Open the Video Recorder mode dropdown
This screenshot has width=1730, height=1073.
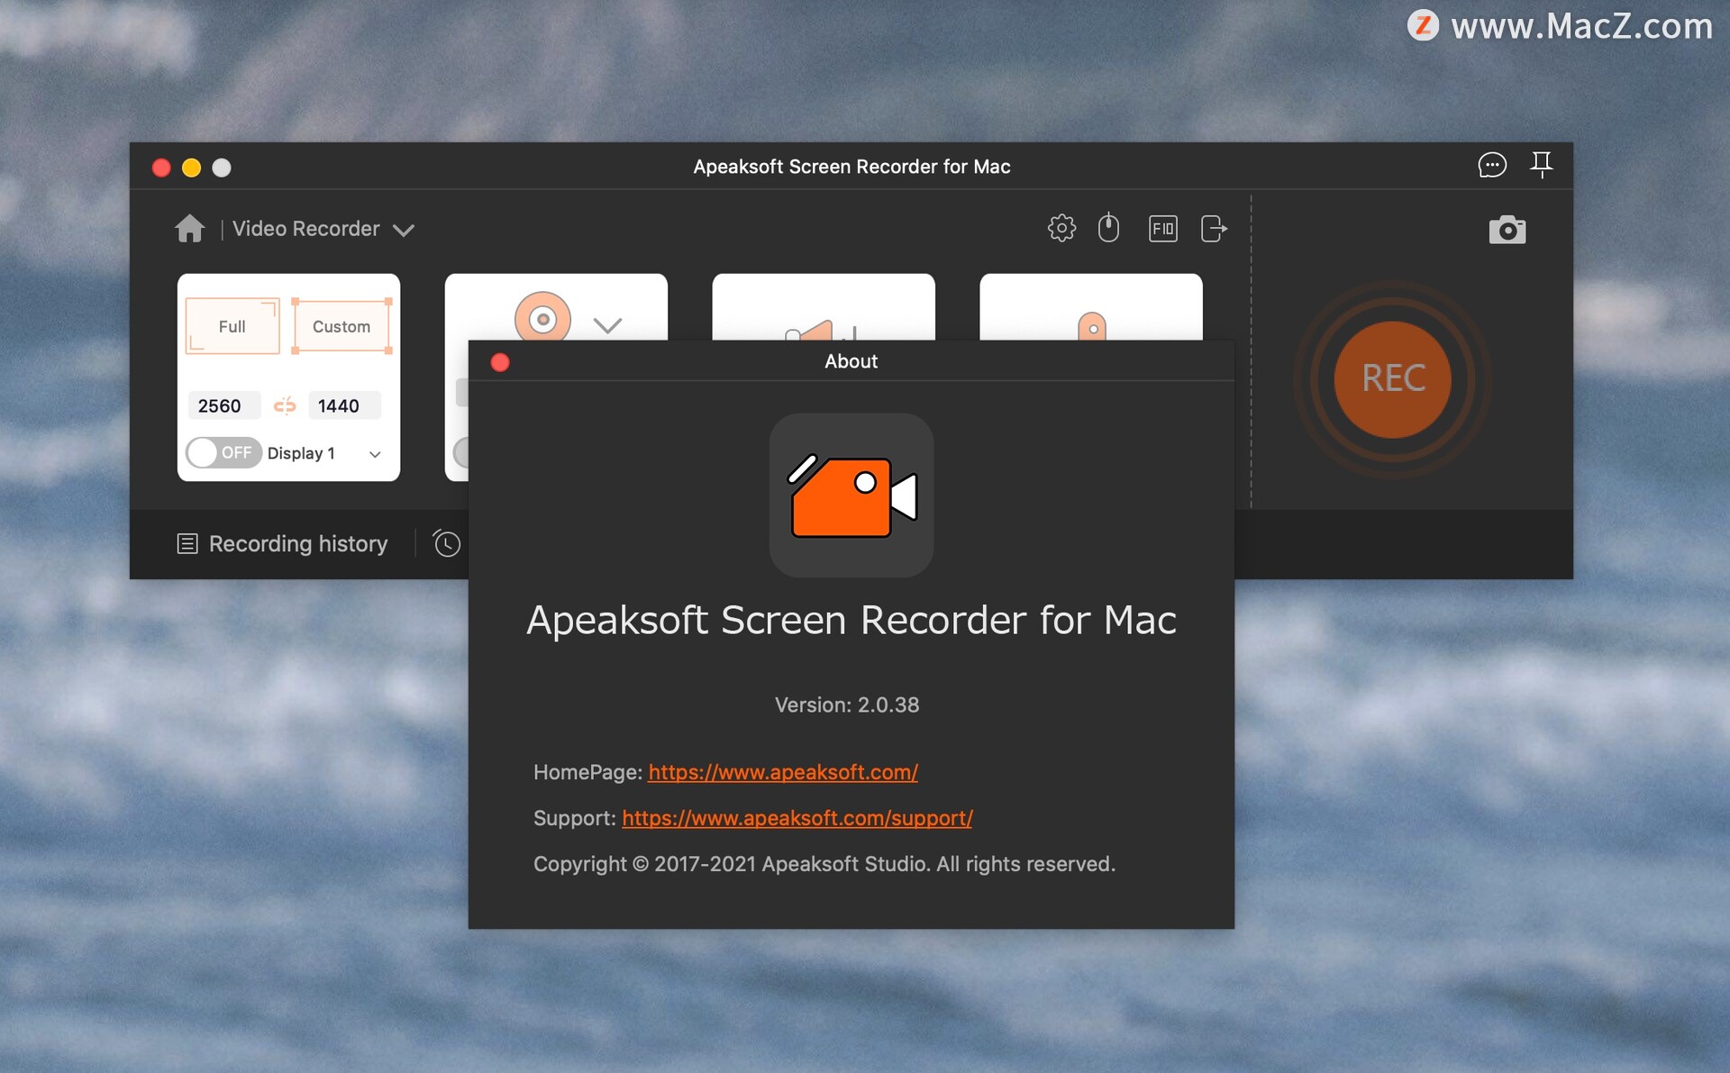[x=323, y=229]
